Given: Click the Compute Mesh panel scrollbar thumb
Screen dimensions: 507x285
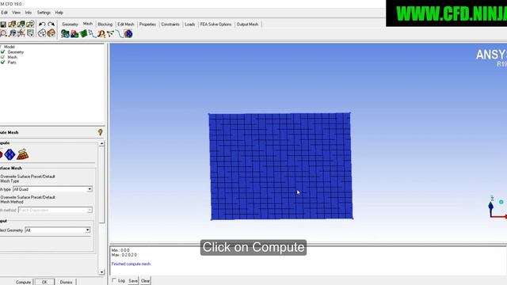Looking at the screenshot, I should 101,184.
